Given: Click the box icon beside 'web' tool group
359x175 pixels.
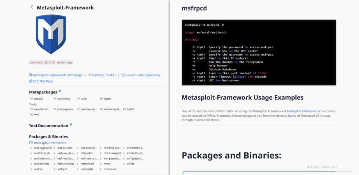Looking at the screenshot, I should [32, 114].
